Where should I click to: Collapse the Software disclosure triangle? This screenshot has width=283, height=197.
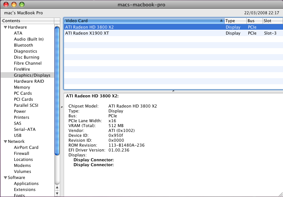5,177
